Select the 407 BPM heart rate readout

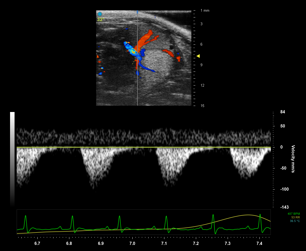(294, 214)
